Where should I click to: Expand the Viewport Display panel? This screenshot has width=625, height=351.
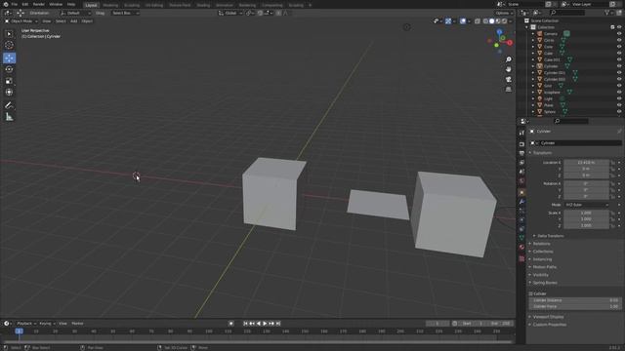click(x=548, y=317)
